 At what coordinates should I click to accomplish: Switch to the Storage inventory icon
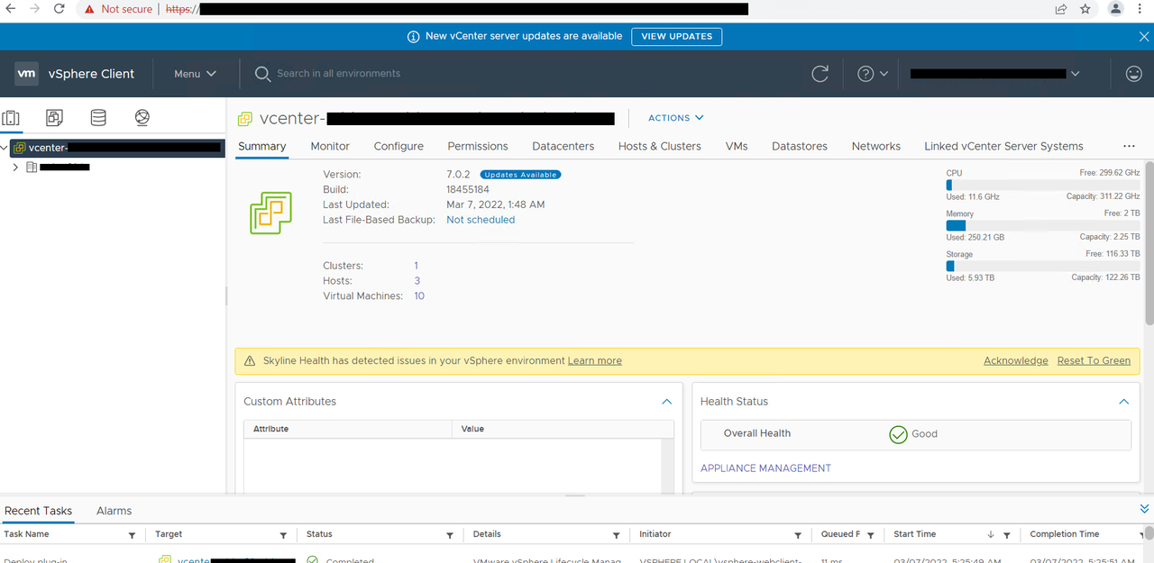(98, 118)
